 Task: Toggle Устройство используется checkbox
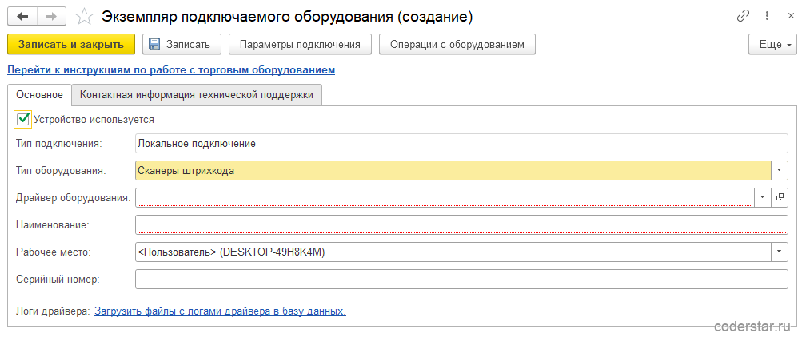point(22,119)
